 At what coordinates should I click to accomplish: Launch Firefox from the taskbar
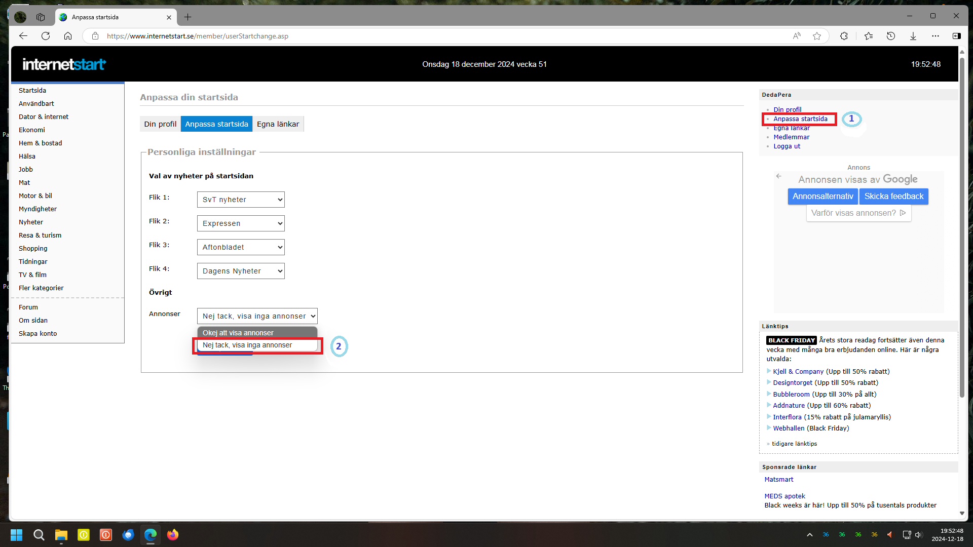point(173,535)
